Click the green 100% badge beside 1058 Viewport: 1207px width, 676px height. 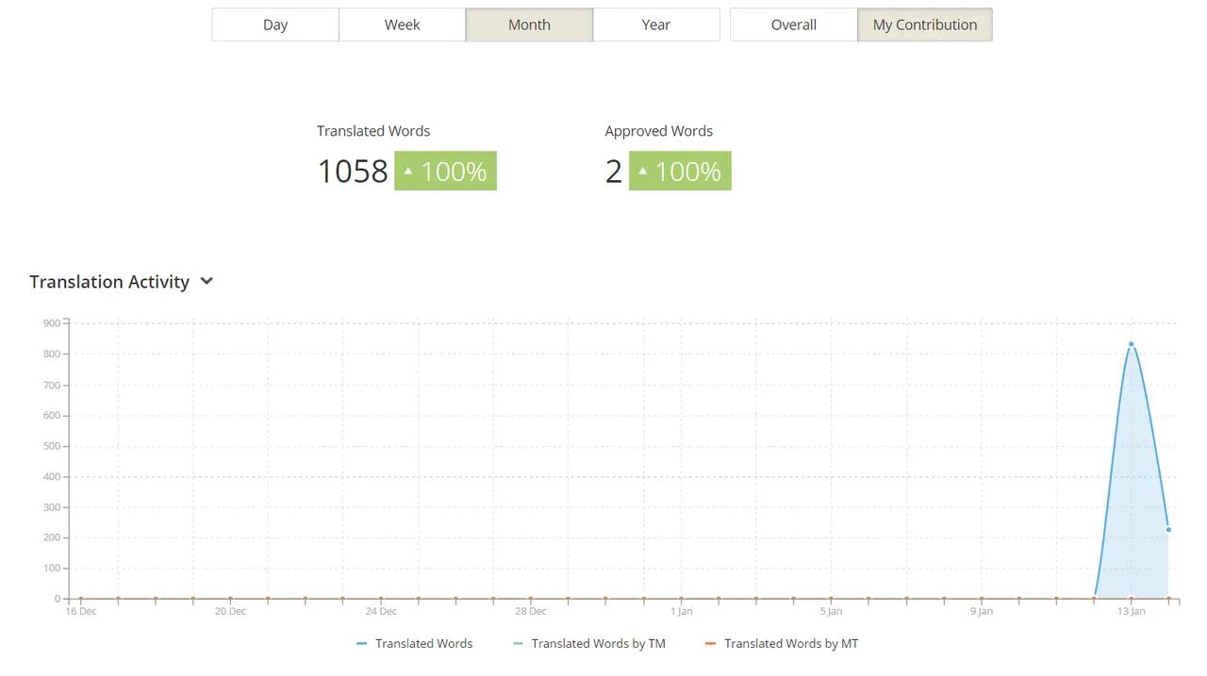(x=445, y=171)
